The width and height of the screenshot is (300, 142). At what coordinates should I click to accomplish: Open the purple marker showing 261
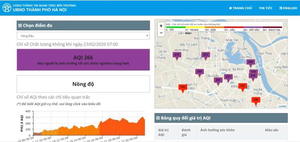click(218, 80)
